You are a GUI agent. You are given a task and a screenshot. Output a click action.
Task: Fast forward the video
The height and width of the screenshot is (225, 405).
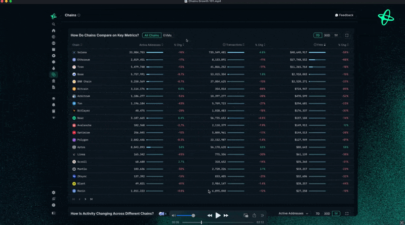coord(226,215)
